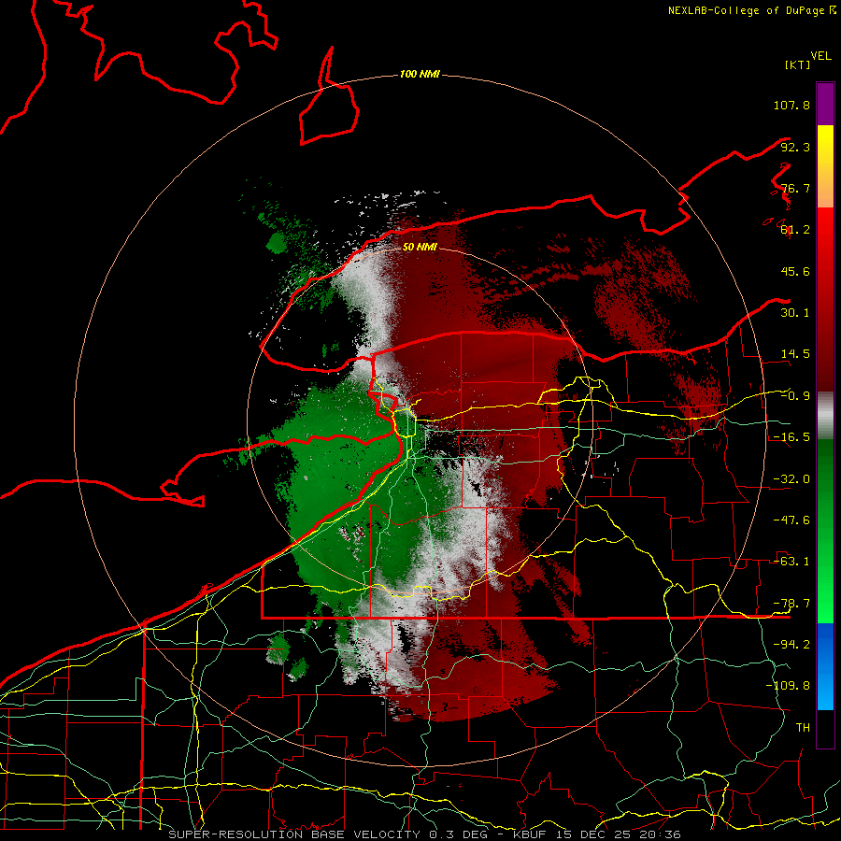
Task: Click the -78.7 velocity scale value
Action: click(x=791, y=604)
